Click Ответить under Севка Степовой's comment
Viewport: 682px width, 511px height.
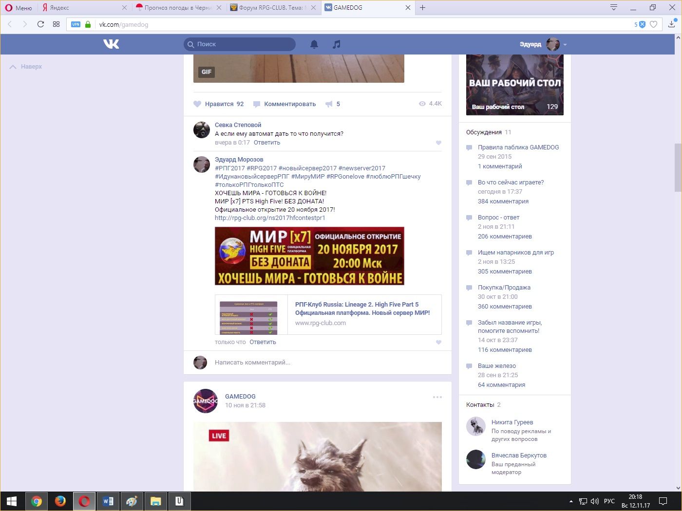click(267, 143)
